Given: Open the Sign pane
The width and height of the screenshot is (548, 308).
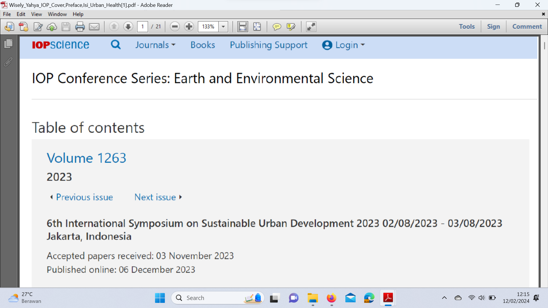Looking at the screenshot, I should coord(493,27).
